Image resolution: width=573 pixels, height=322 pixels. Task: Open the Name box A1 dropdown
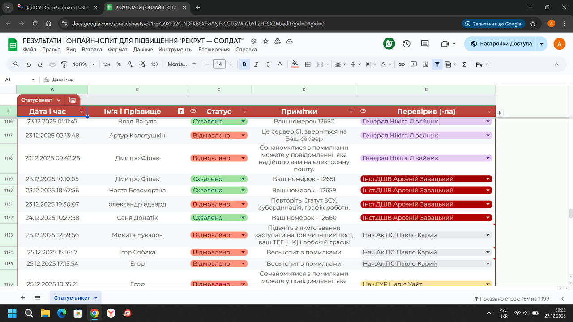point(33,80)
